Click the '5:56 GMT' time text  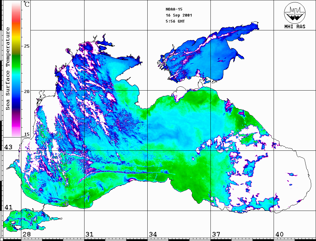point(175,21)
